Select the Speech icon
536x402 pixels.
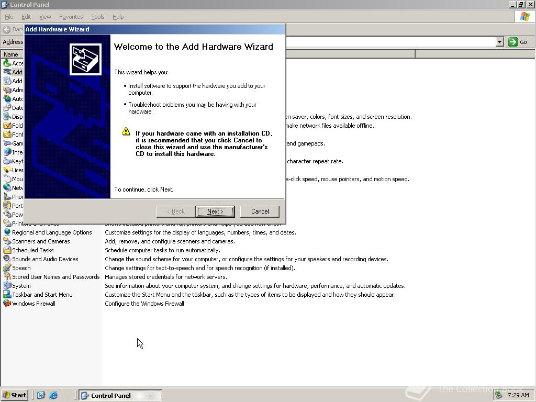pos(7,267)
